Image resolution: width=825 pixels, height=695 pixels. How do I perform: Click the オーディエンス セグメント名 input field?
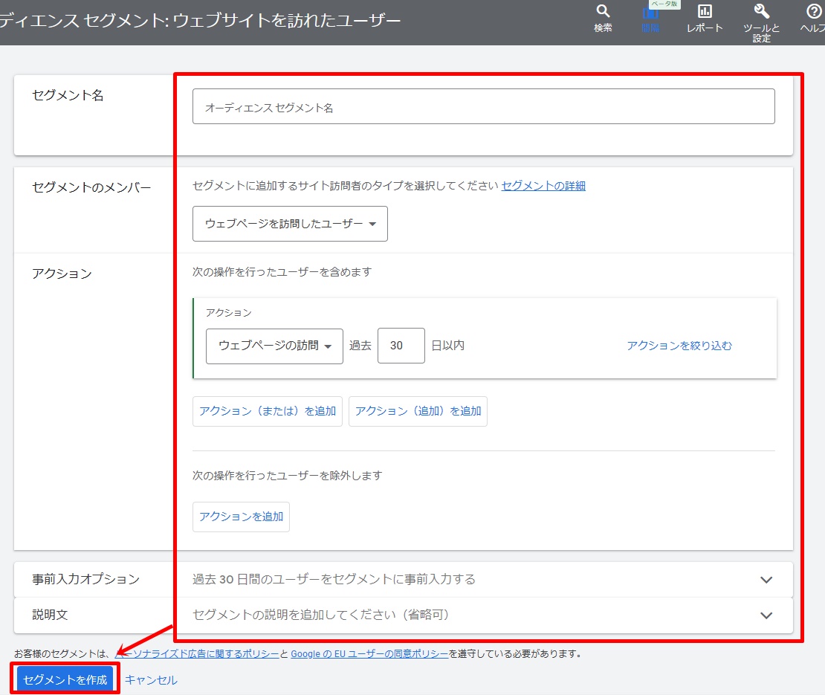pyautogui.click(x=483, y=107)
